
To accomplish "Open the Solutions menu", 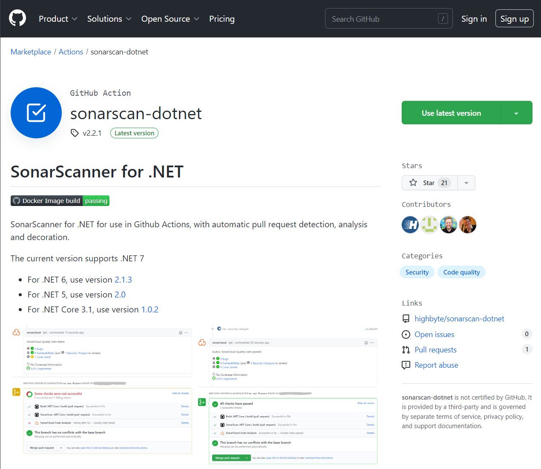I will tap(105, 19).
